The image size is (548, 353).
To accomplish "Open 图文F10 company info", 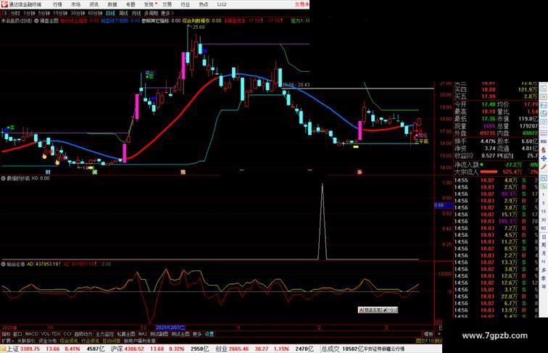I will pyautogui.click(x=425, y=341).
